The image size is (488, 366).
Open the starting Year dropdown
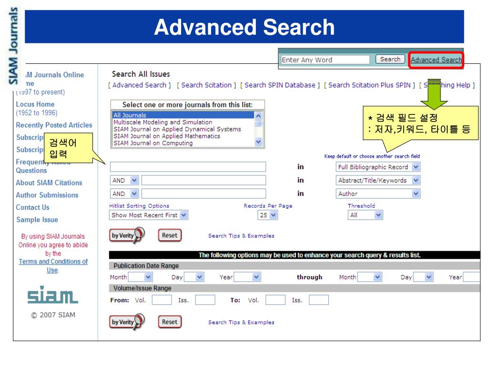pos(247,277)
